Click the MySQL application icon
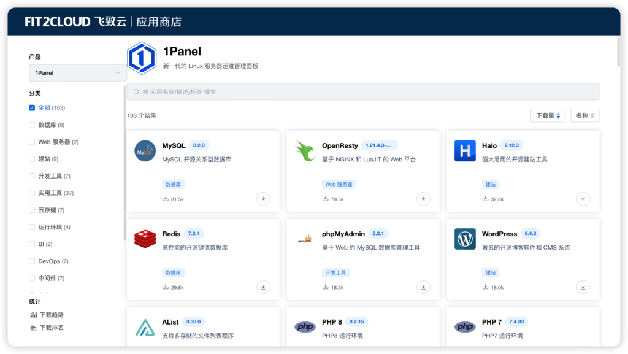628x354 pixels. (145, 151)
